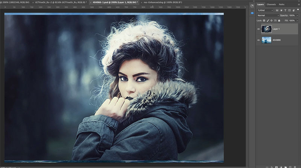Screen dimensions: 301x168
Task: Select the 404966 layer thumbnail
Action: point(266,40)
